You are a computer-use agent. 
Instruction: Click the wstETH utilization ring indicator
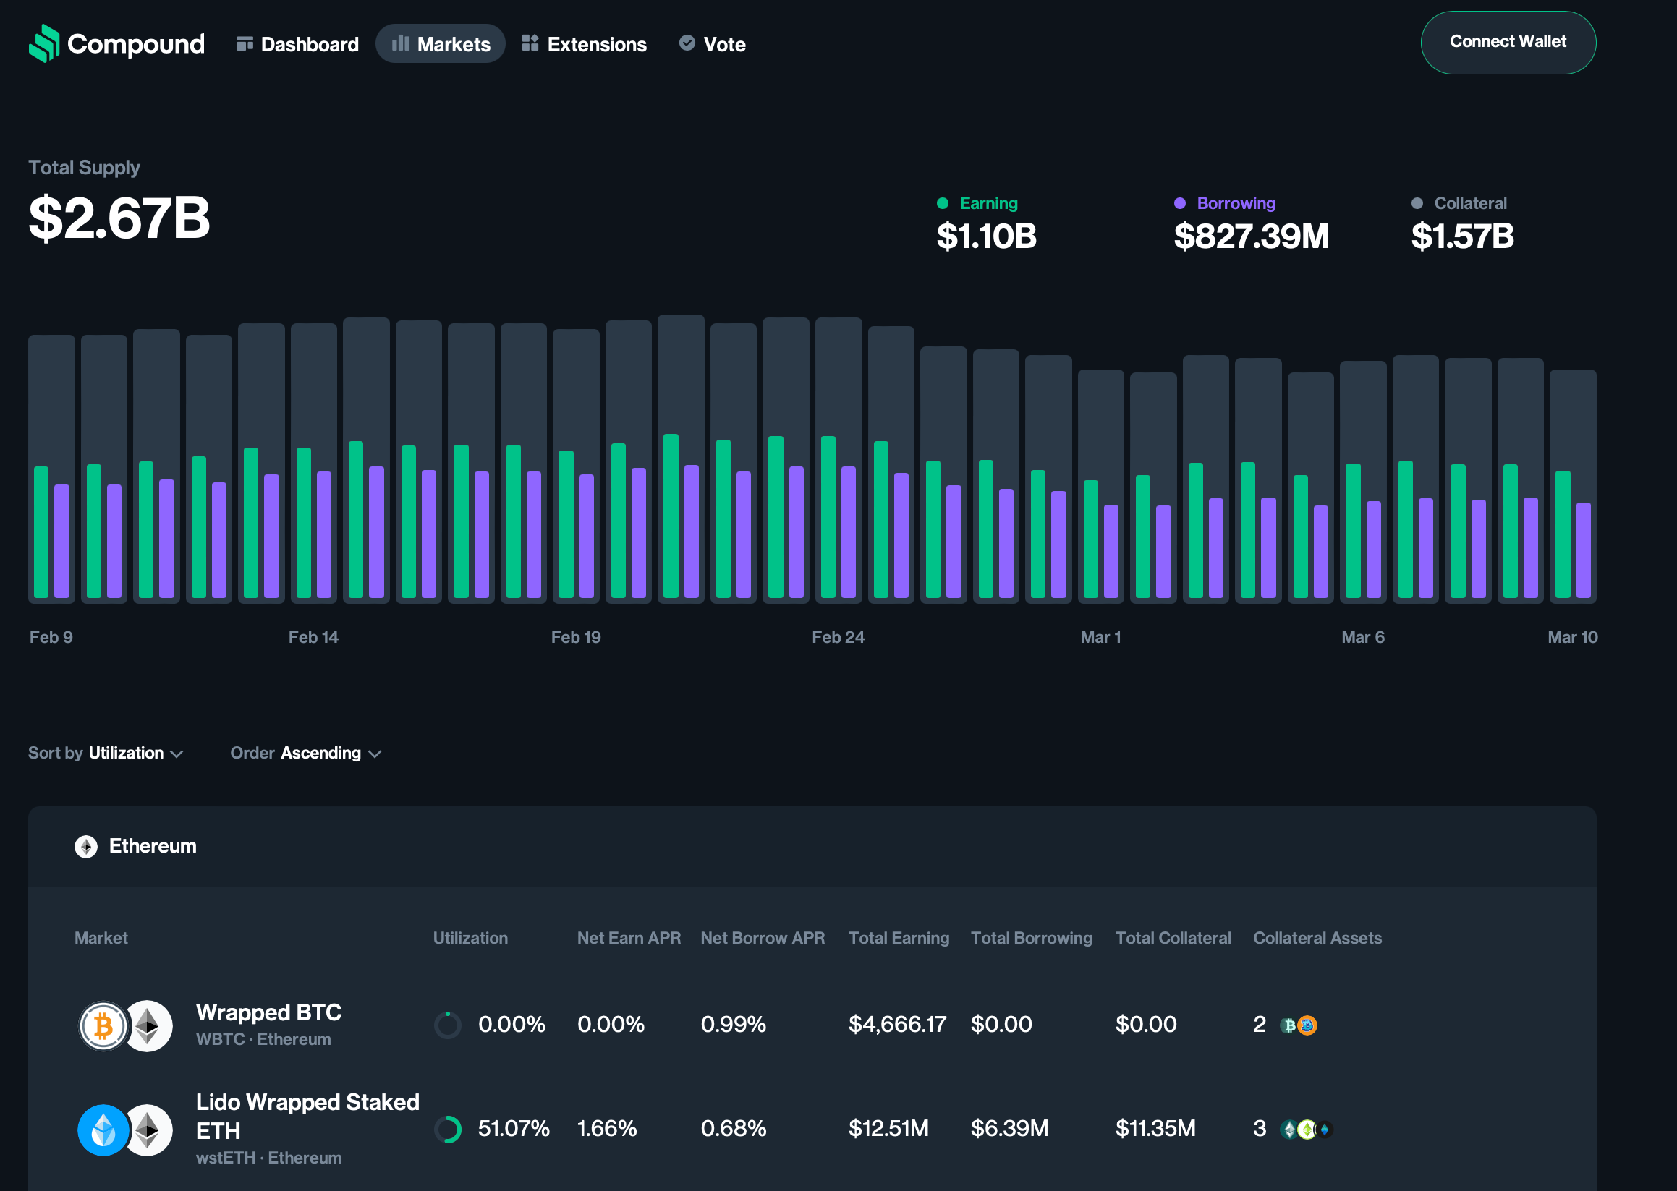point(448,1130)
